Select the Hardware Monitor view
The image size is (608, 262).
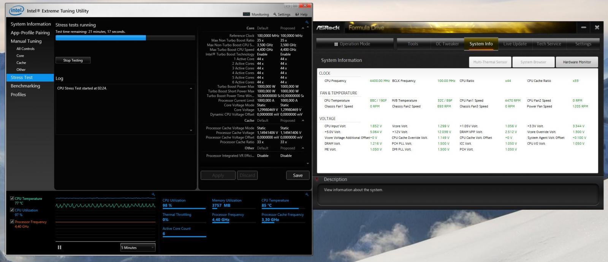(577, 62)
